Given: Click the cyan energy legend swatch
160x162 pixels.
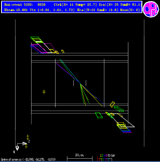Looking at the screenshot, I should [108, 160].
